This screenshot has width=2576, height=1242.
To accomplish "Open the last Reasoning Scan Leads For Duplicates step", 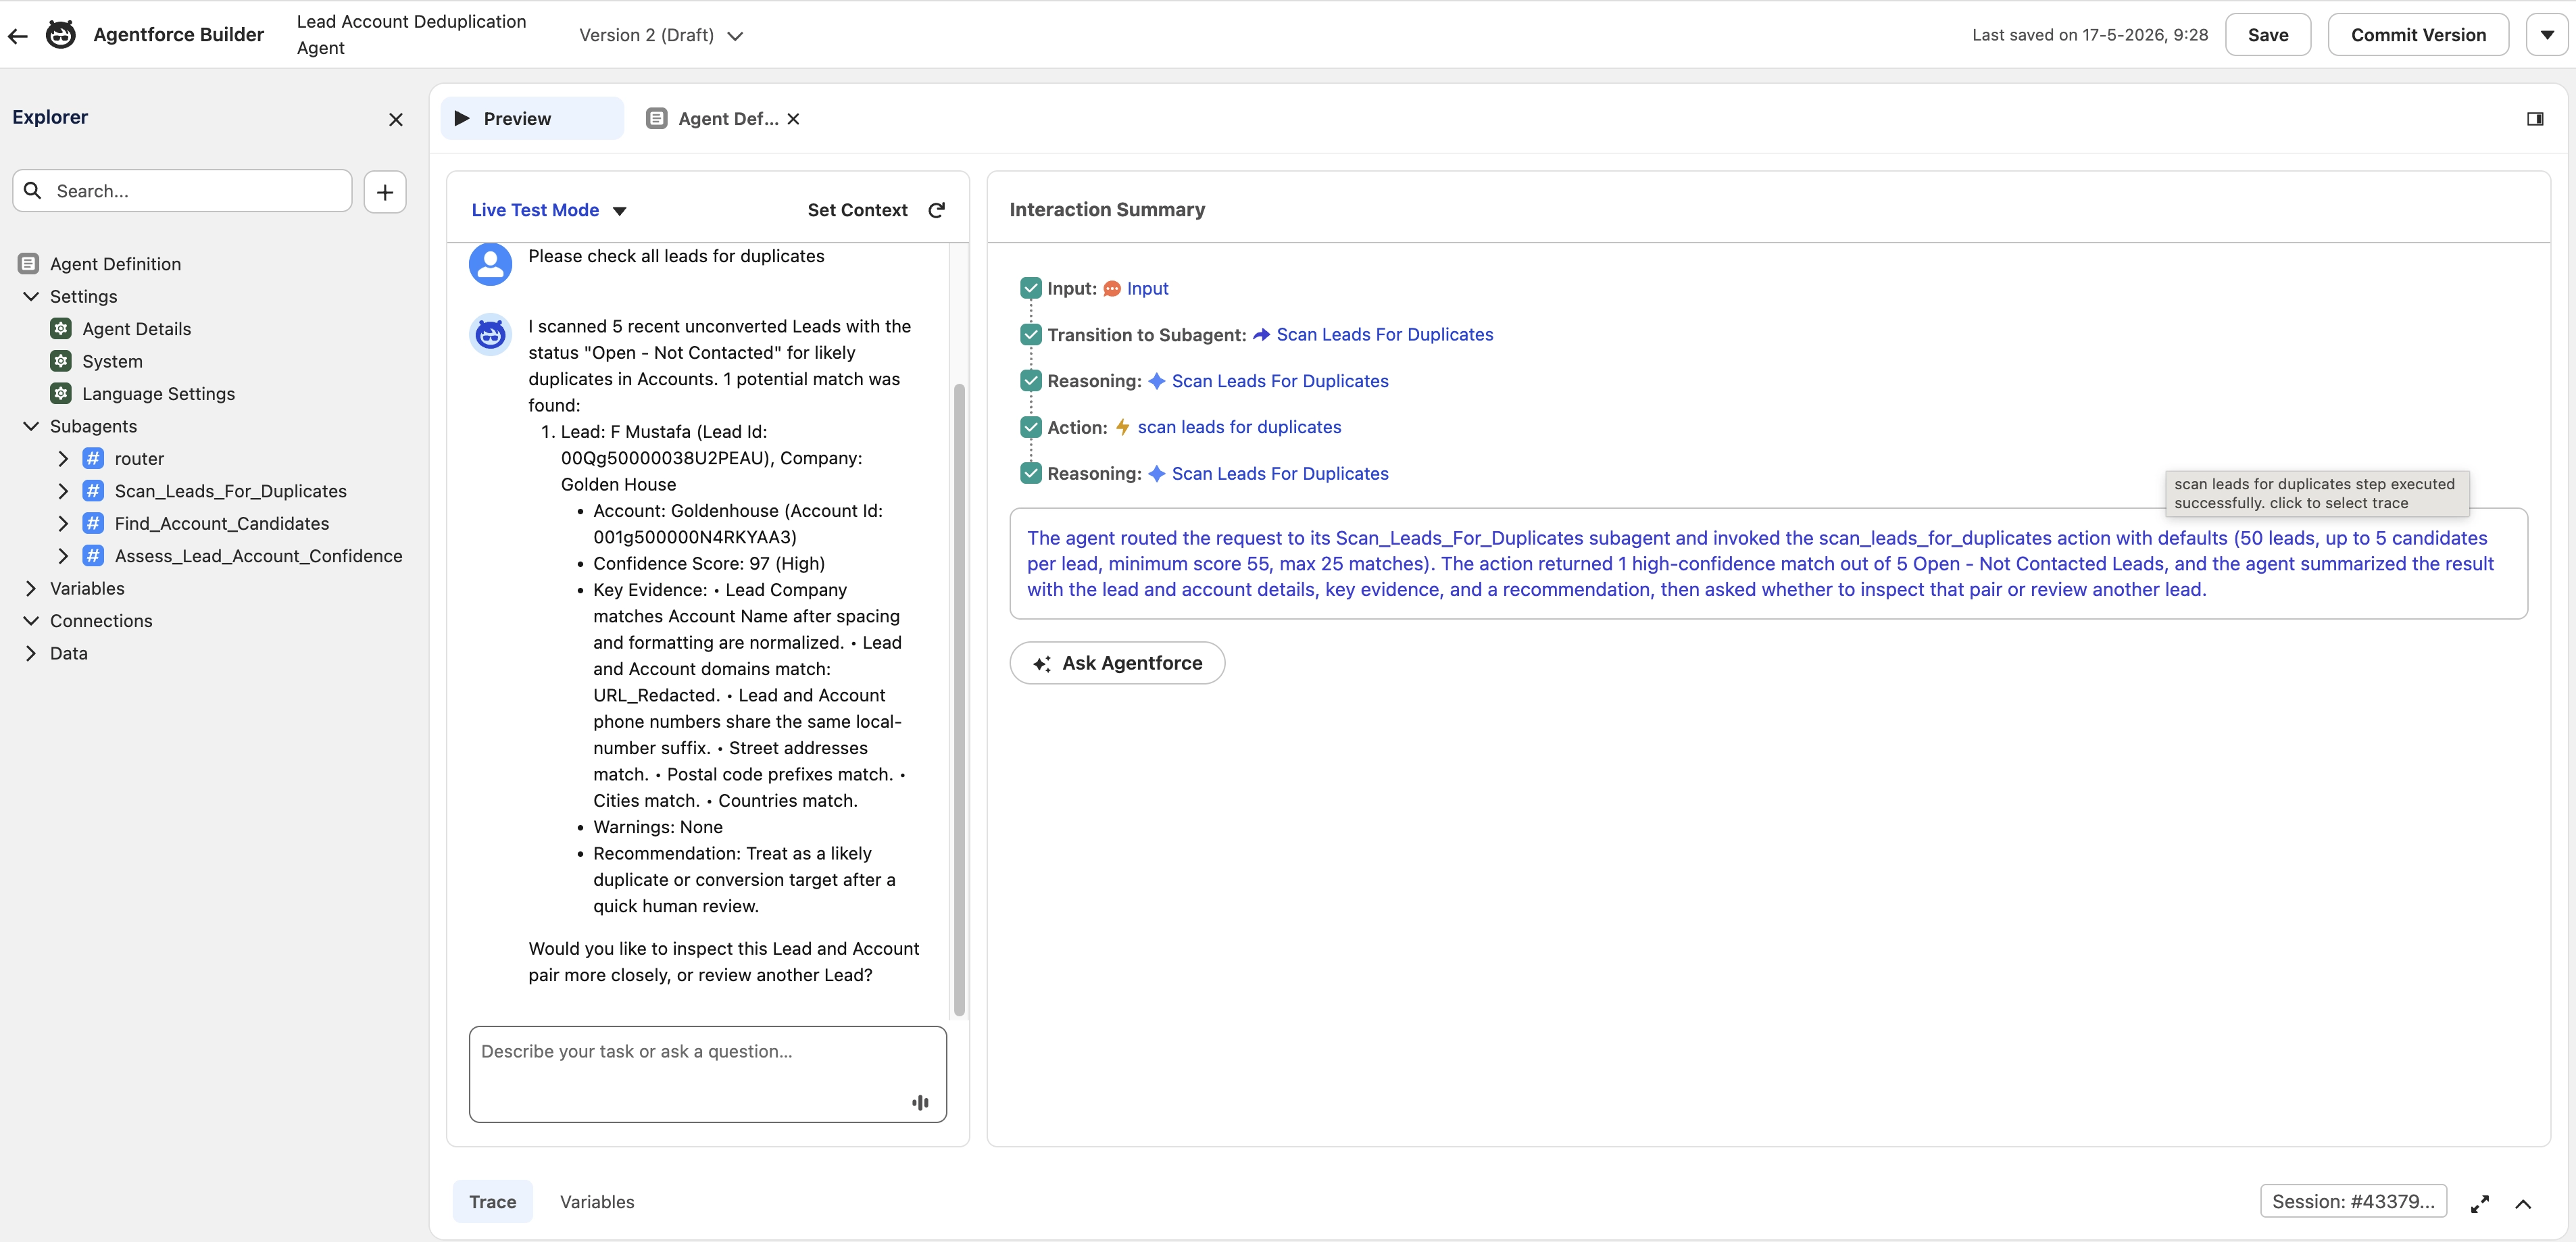I will 1279,474.
